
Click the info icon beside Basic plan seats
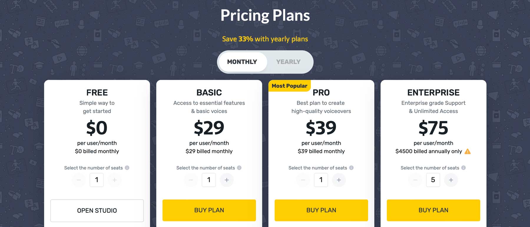pyautogui.click(x=240, y=168)
